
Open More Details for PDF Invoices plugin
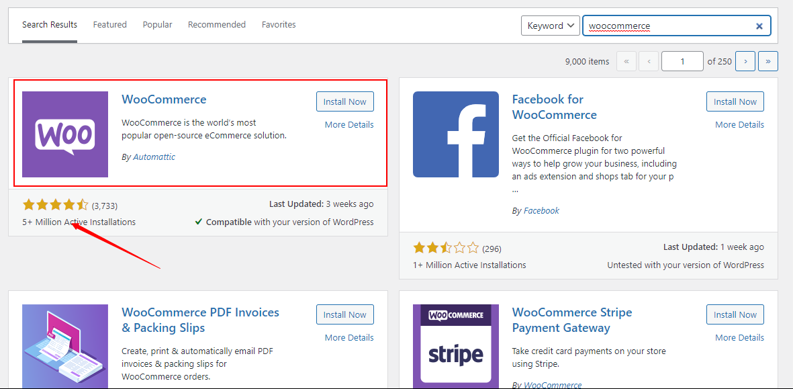[349, 337]
